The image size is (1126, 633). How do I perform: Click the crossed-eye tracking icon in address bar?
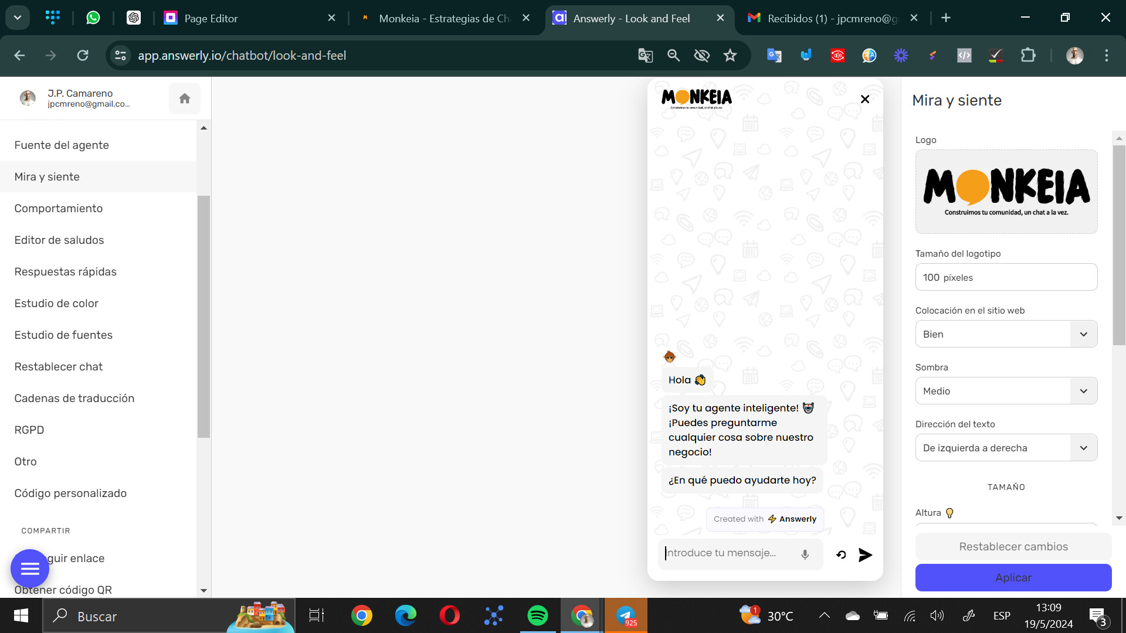[x=701, y=56]
